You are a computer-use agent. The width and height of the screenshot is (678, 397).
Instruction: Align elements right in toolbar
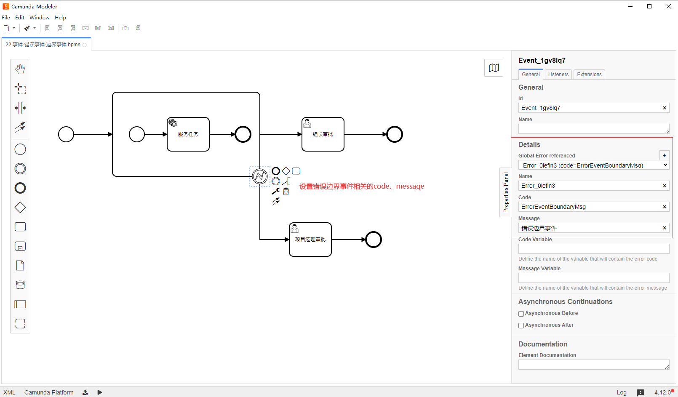click(x=73, y=28)
